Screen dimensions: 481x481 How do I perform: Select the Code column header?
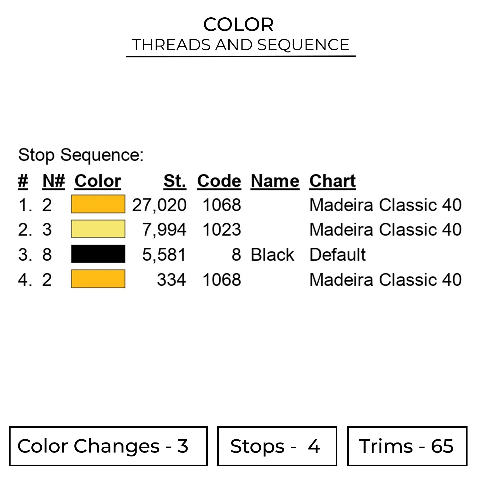(219, 181)
